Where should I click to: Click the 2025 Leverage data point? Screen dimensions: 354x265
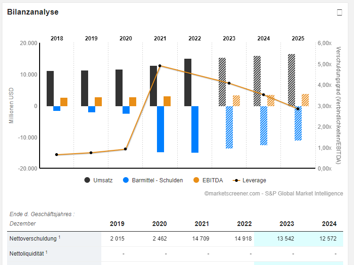click(x=298, y=109)
